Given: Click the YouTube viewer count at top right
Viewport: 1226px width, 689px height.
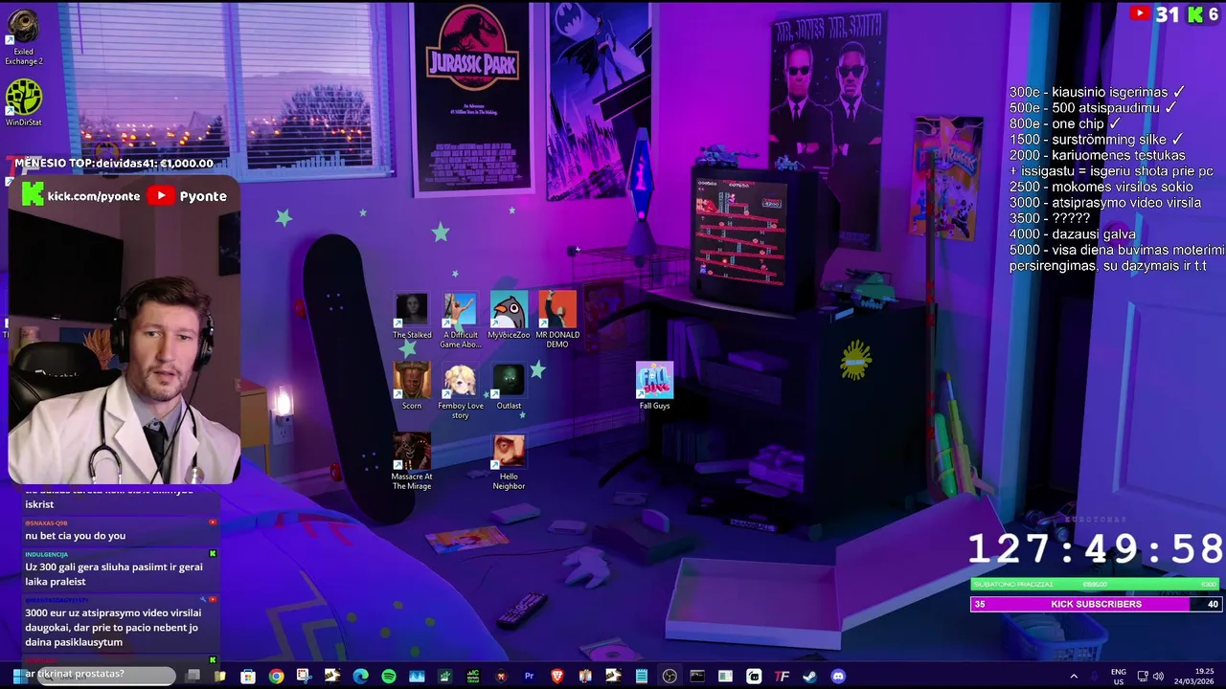Looking at the screenshot, I should 1154,13.
